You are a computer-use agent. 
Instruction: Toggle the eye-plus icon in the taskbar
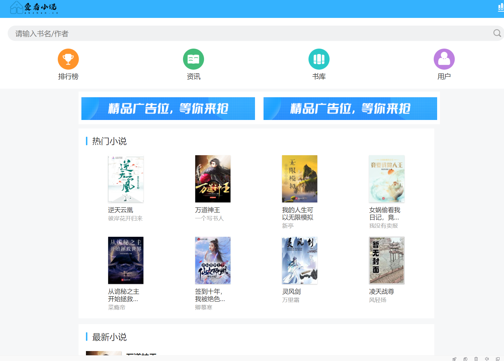point(465,358)
